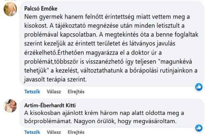Click Elrejtés under Palcsó Emőke's comment
This screenshot has height=135, width=205.
coord(76,91)
